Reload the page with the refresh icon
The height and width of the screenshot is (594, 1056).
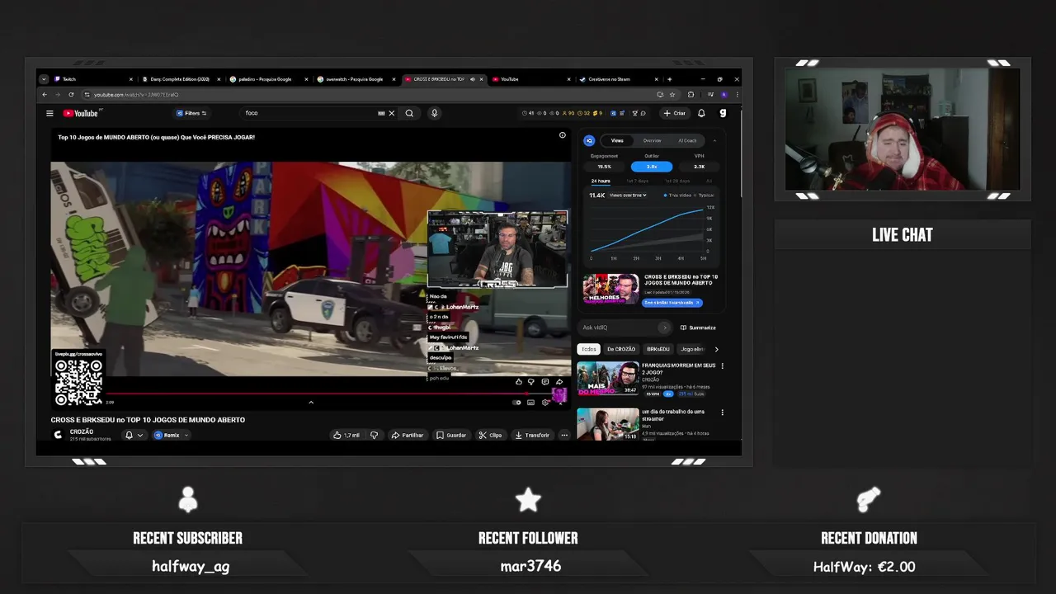click(x=71, y=94)
